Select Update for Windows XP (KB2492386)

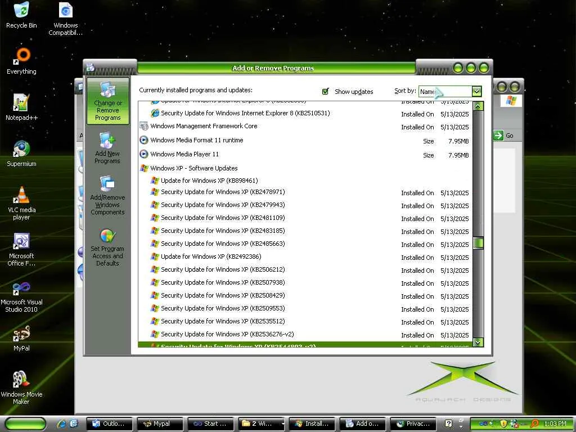[x=211, y=256]
